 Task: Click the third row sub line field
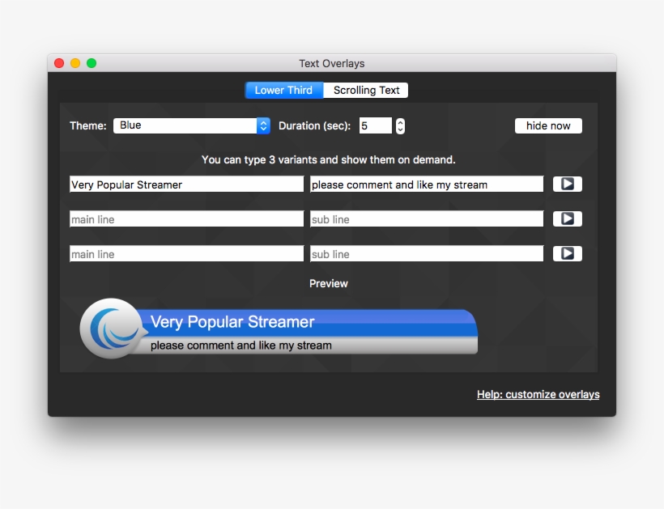tap(426, 254)
